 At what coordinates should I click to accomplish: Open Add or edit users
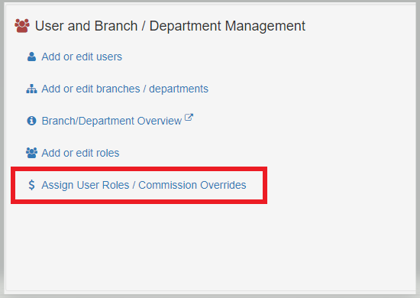82,57
